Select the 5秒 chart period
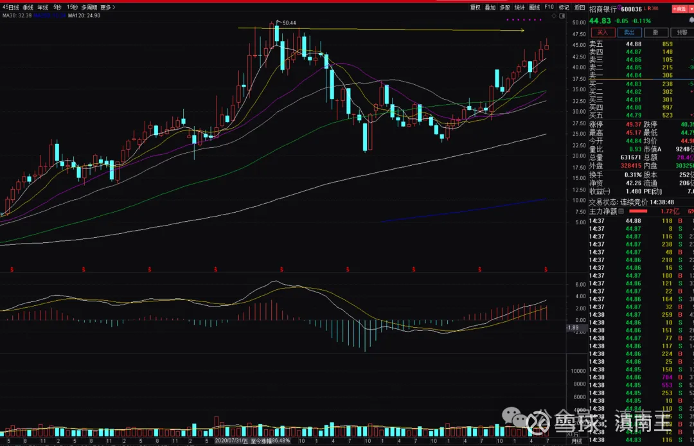 (x=57, y=8)
